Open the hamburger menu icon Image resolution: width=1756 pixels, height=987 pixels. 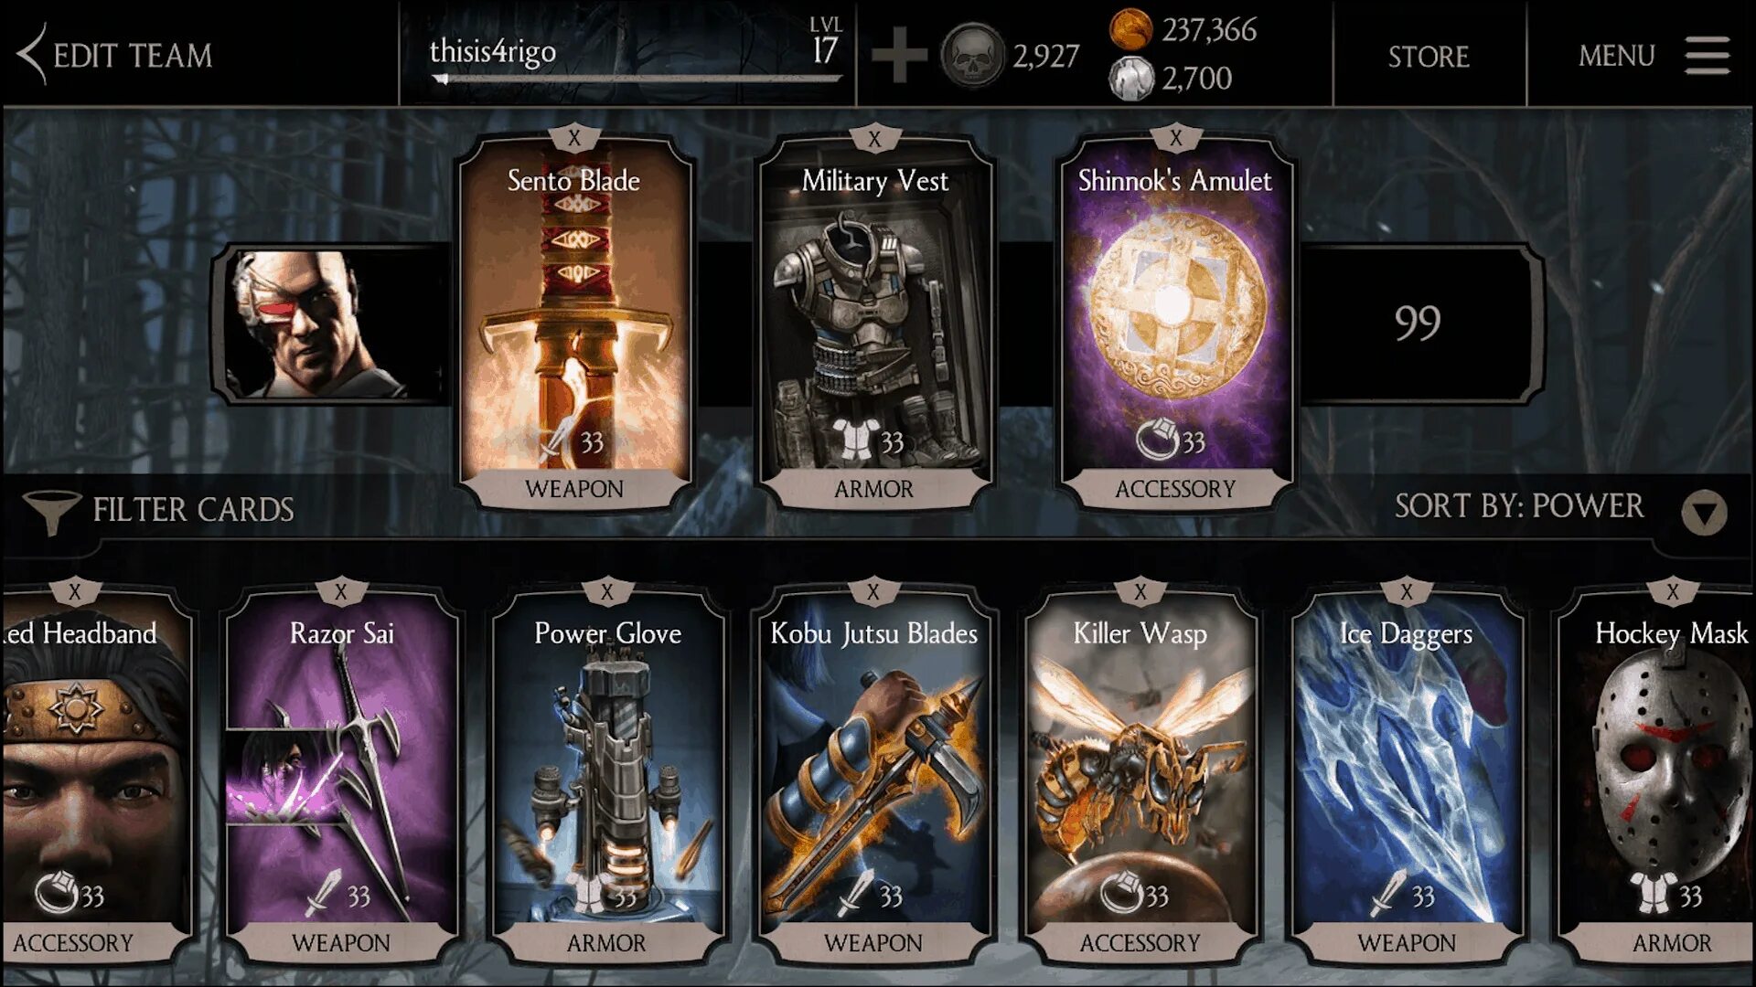pyautogui.click(x=1708, y=56)
